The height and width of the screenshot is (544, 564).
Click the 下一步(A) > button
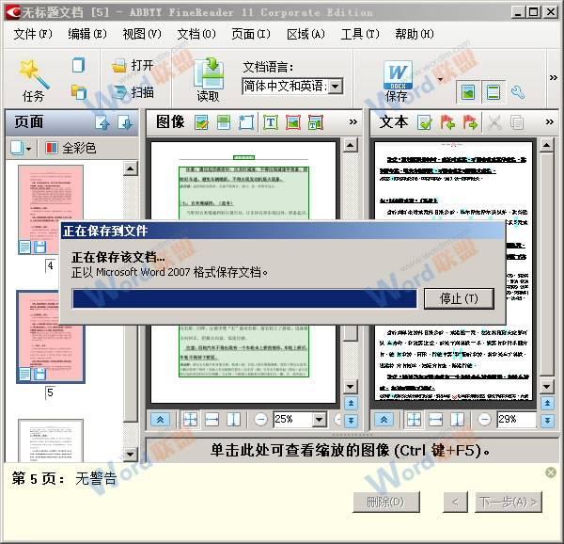coord(509,502)
